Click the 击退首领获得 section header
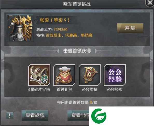Image resolution: width=154 pixels, height=126 pixels. pos(77,51)
